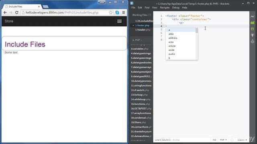Screen dimensions: 257x144
Task: Click line number 1 in editor gutter
Action: point(161,16)
